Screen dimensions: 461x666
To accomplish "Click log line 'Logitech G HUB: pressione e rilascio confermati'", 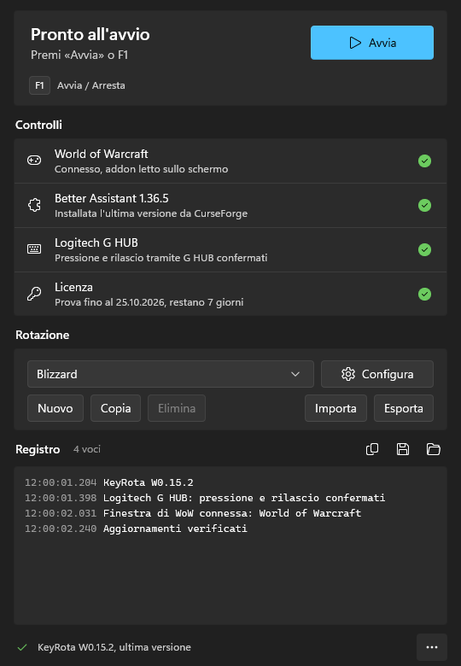I will tap(244, 498).
